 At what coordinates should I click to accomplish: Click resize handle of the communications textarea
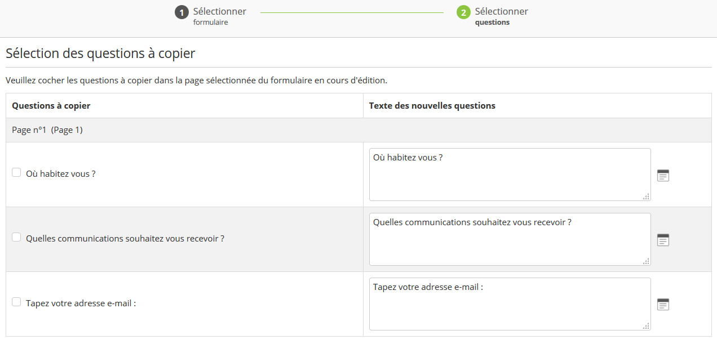[x=646, y=261]
